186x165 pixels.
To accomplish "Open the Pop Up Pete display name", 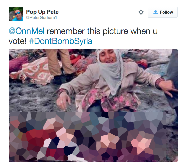I will click(42, 12).
